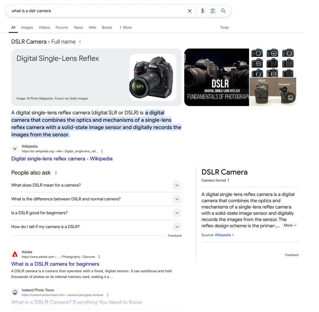Switch to the Videos tab
Viewport: 319px width, 312px height.
click(44, 27)
